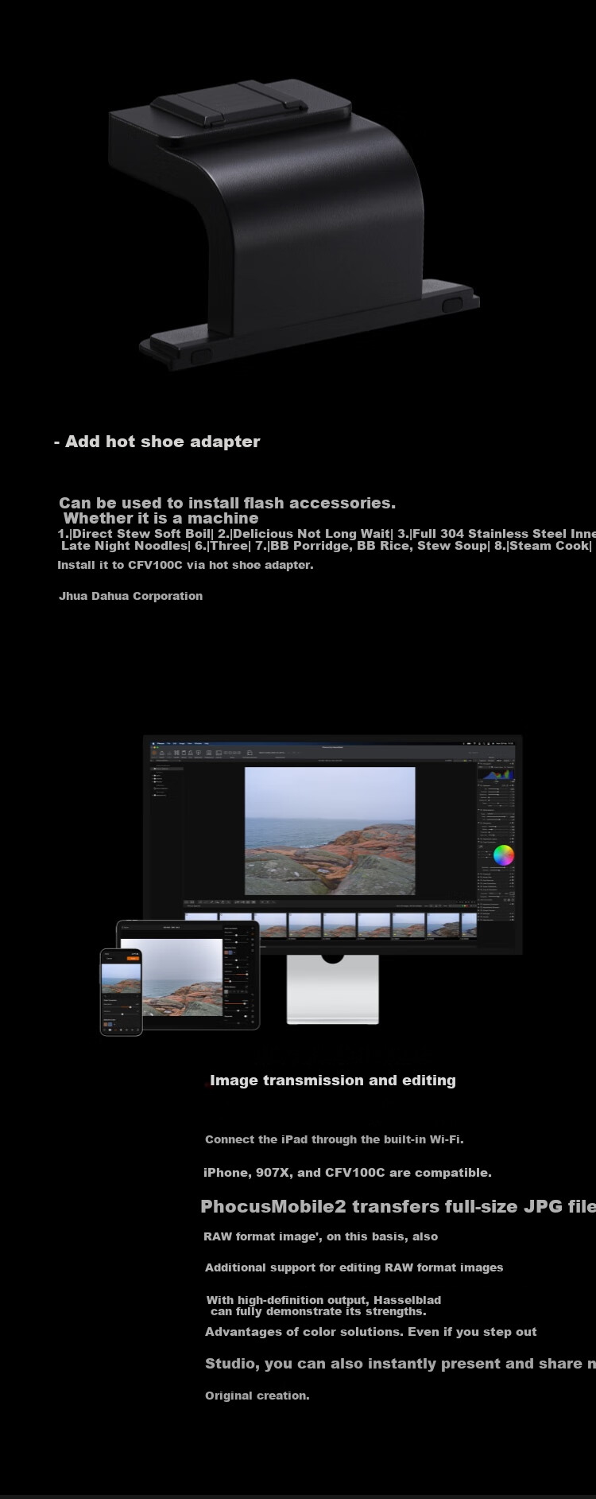Click the color wheel in the monitor's adjustment panel

tap(504, 855)
